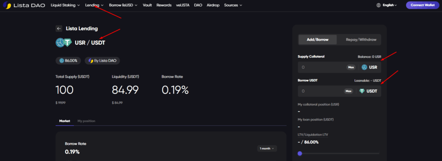Select the Market tab
This screenshot has height=161, width=442.
(x=65, y=121)
